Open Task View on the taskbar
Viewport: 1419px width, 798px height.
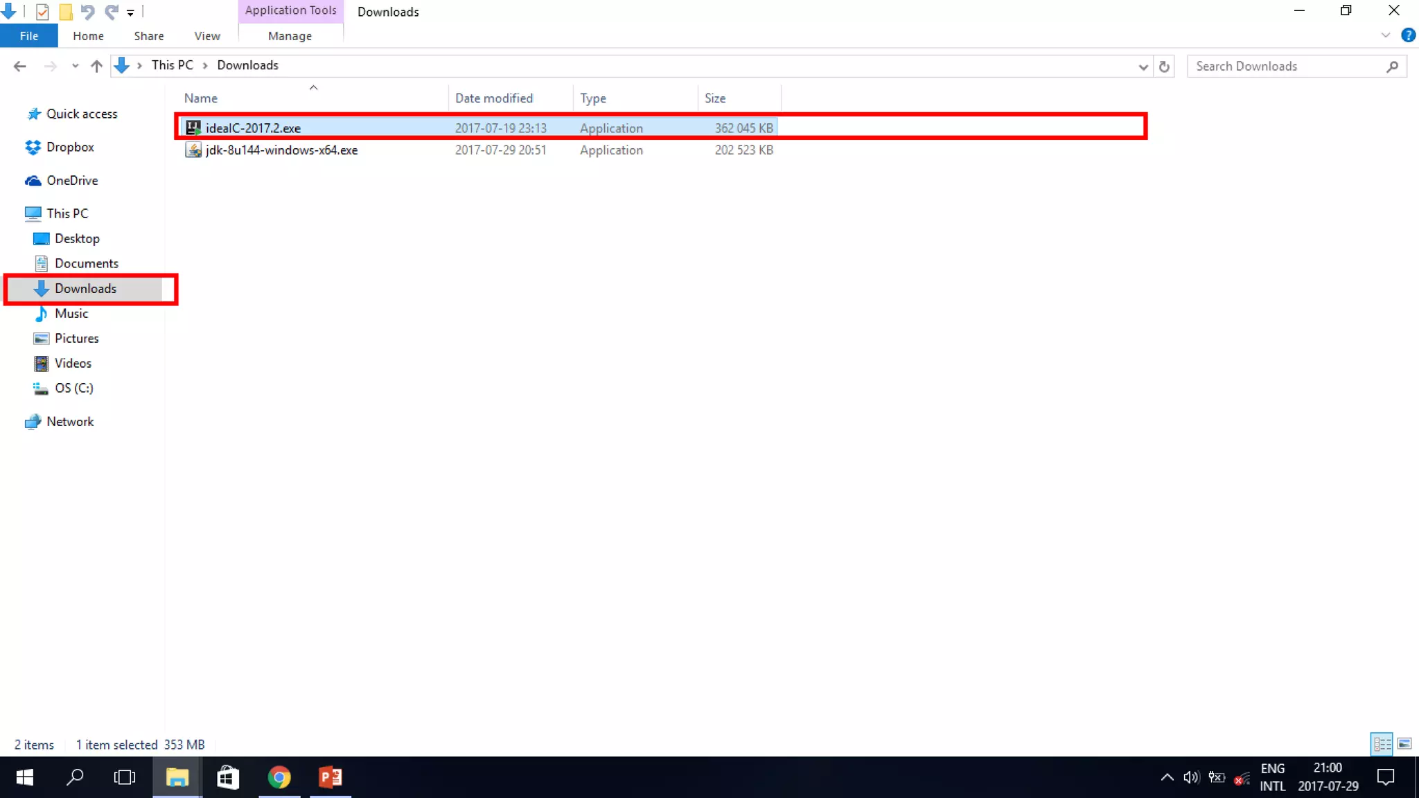(x=125, y=777)
